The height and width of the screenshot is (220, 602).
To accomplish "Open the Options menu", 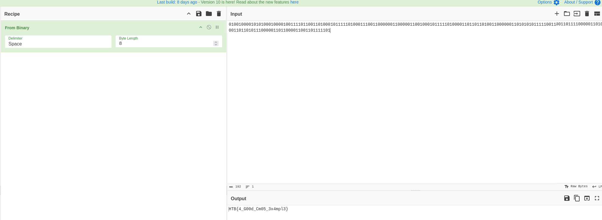I will [x=548, y=2].
